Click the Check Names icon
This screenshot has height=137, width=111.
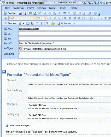click(32, 23)
